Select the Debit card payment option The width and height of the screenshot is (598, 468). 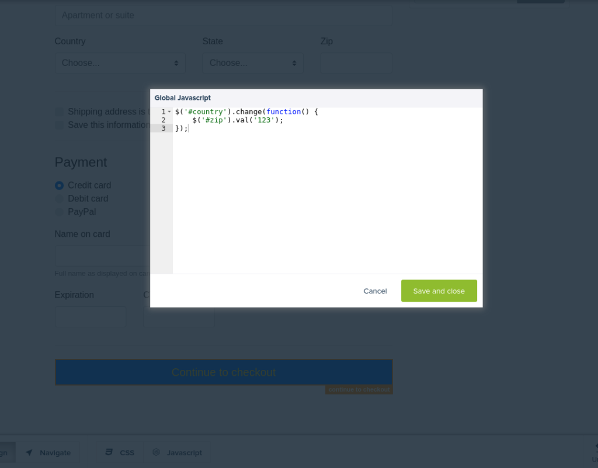[x=59, y=198]
